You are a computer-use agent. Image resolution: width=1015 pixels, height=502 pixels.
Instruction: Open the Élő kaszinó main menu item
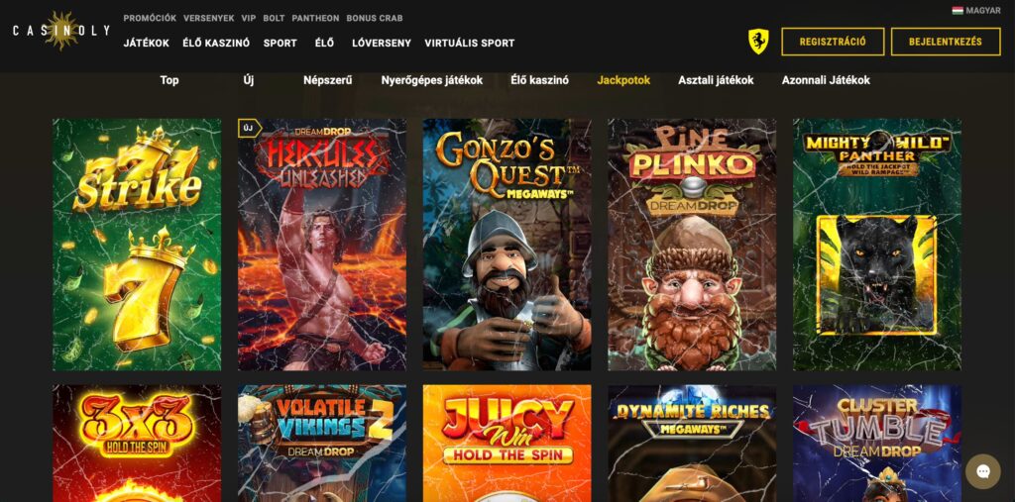(215, 44)
